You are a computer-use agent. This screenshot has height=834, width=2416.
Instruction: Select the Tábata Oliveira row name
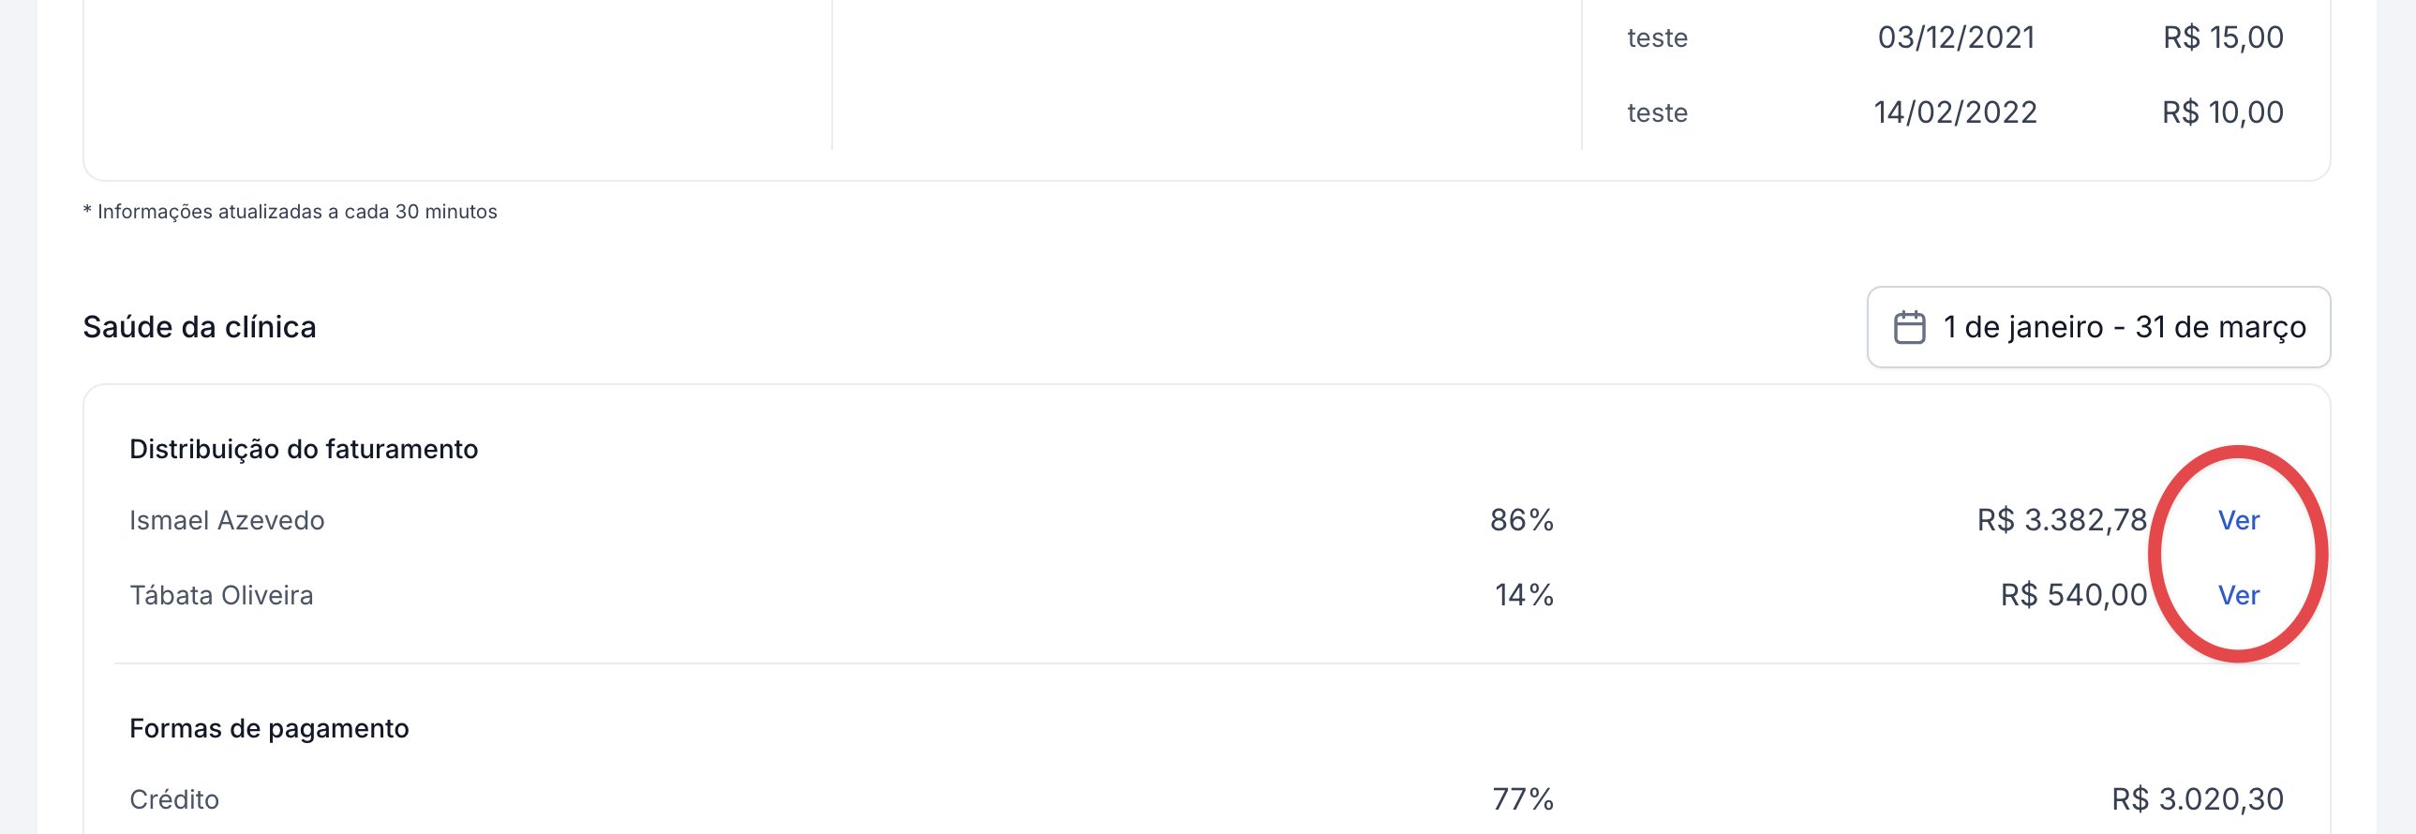221,595
